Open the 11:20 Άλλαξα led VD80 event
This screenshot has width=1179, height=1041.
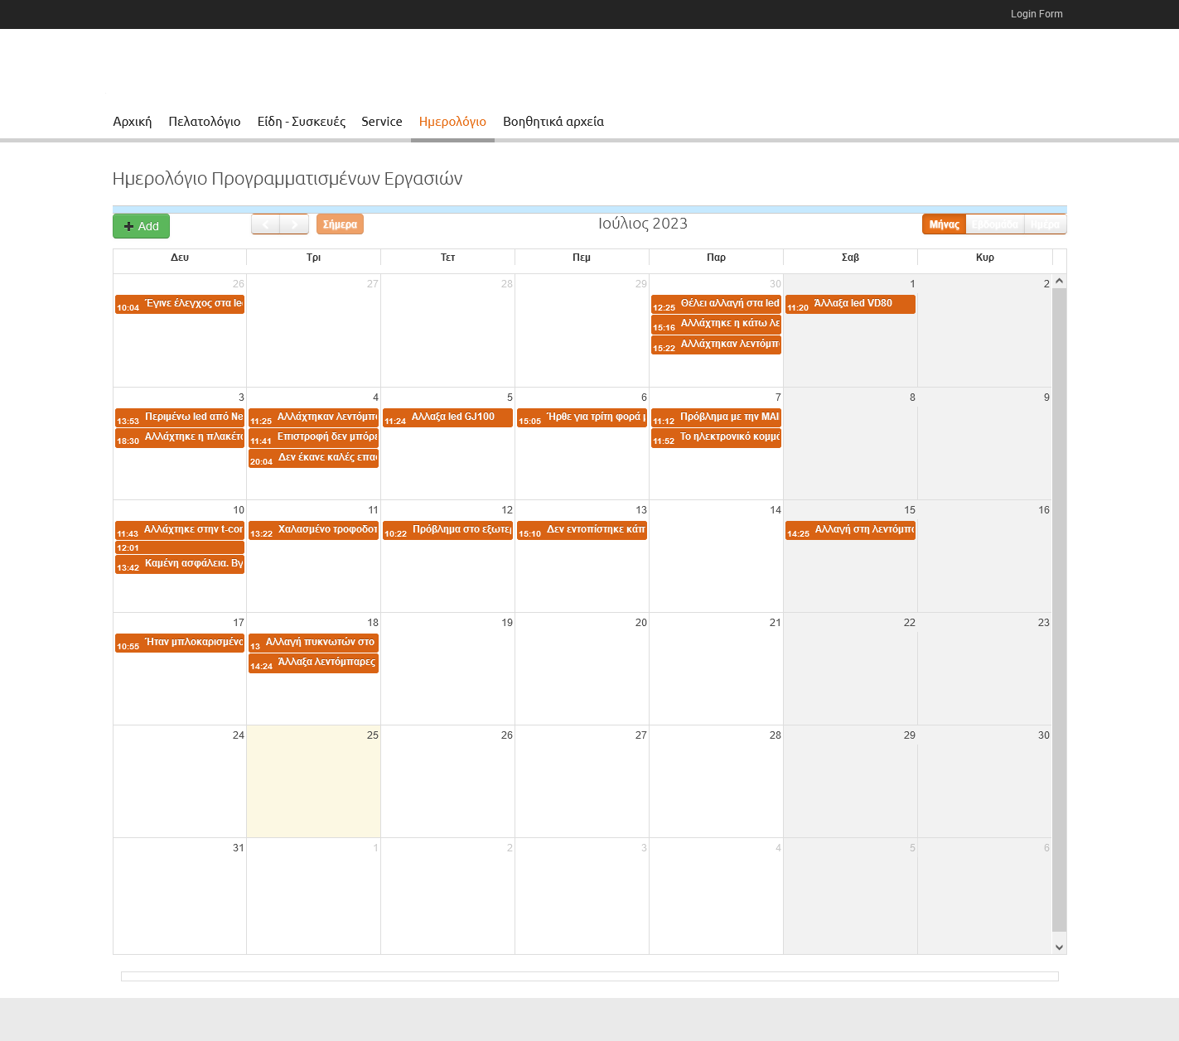pyautogui.click(x=850, y=305)
